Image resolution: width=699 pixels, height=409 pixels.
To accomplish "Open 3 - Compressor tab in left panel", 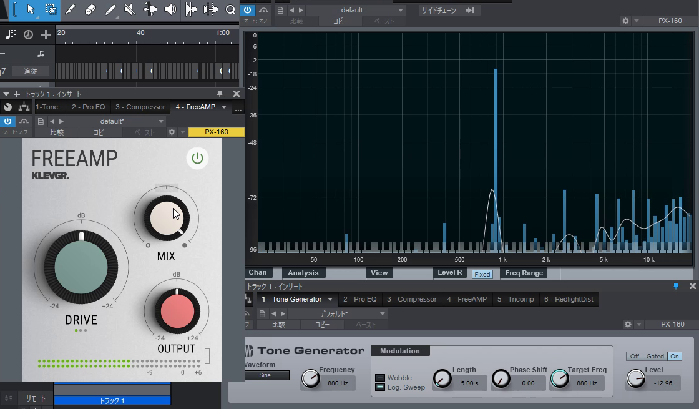I will (140, 107).
